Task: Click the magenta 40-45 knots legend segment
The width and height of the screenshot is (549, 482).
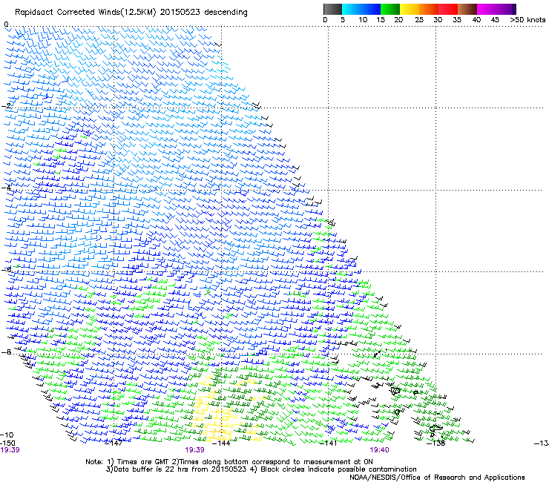Action: pyautogui.click(x=487, y=9)
